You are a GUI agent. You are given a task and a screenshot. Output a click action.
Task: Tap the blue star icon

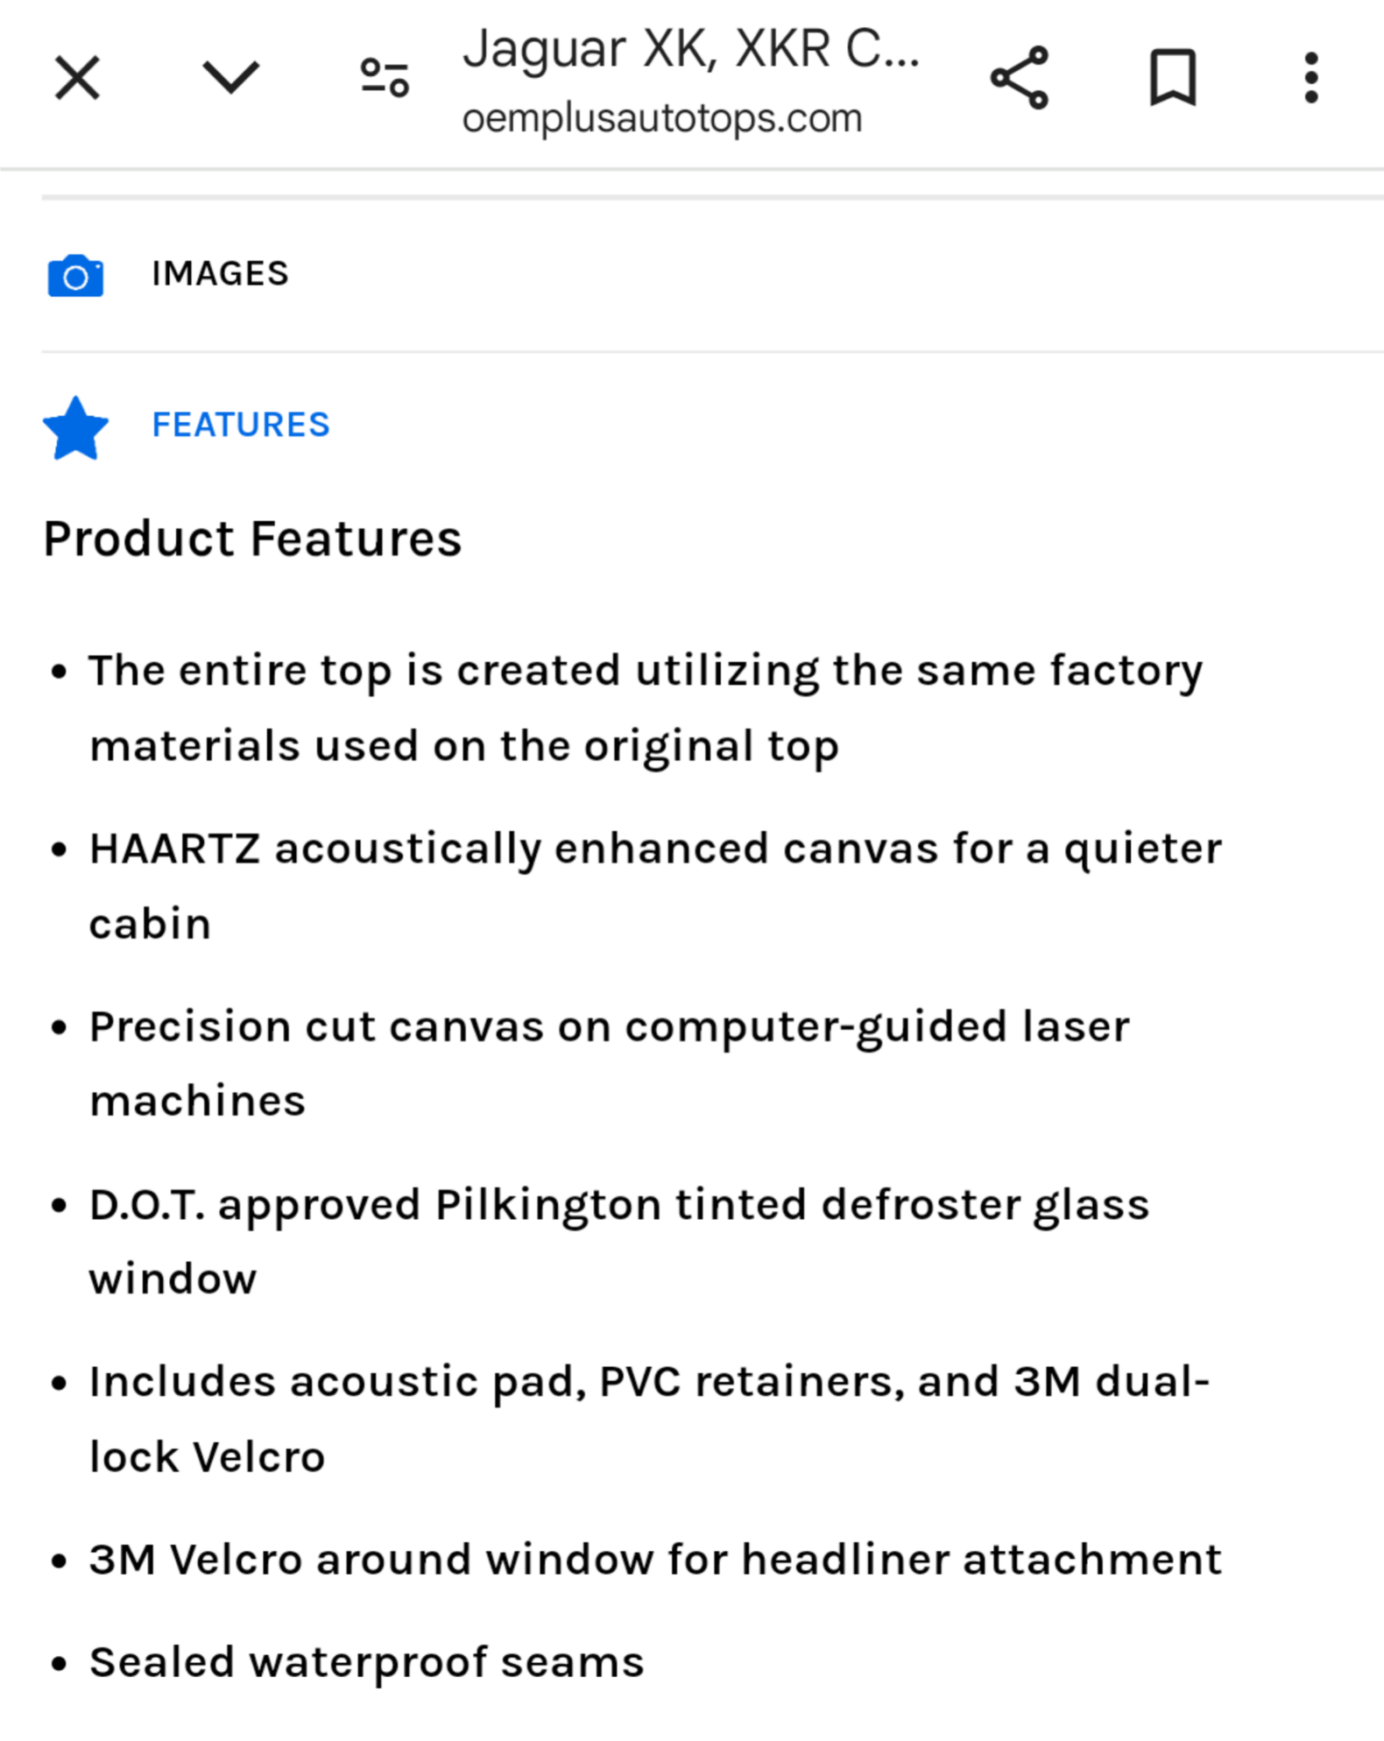click(x=75, y=427)
